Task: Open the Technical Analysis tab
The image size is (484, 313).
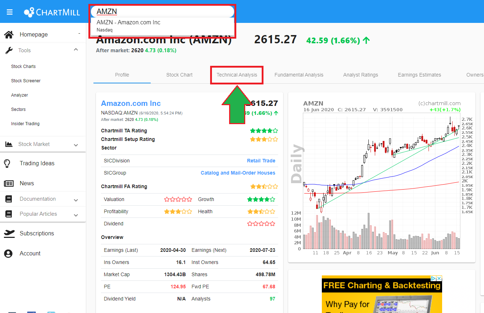Action: point(237,75)
